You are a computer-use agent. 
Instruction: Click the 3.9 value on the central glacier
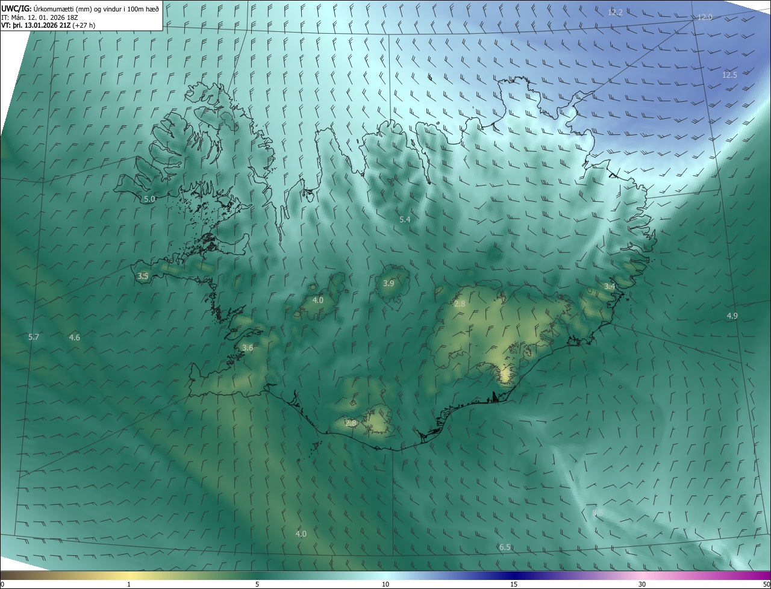(x=389, y=283)
